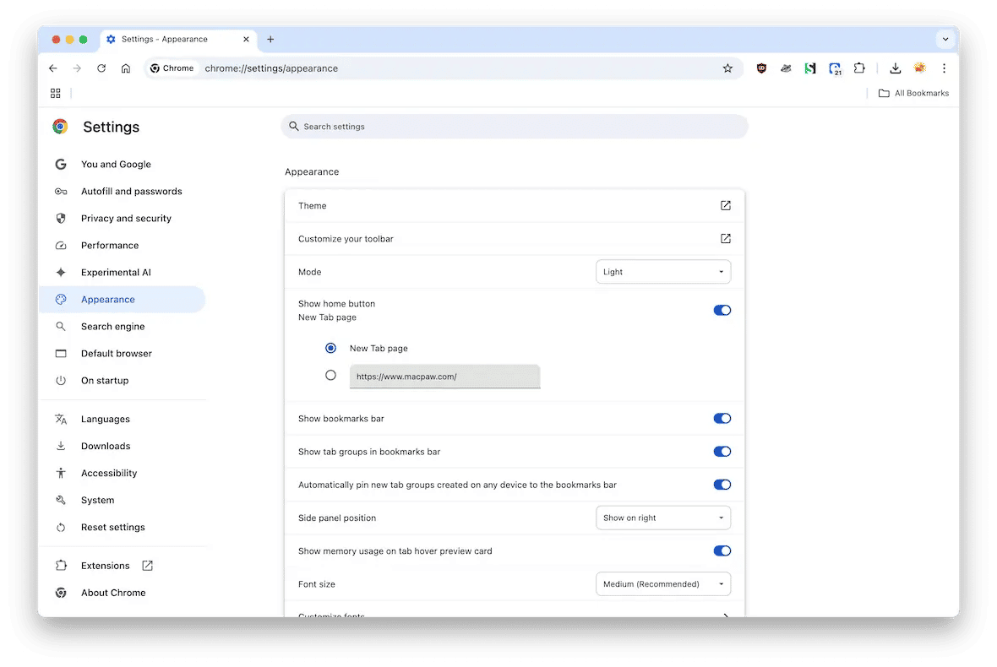Image resolution: width=997 pixels, height=667 pixels.
Task: Turn off memory usage on hover card
Action: pyautogui.click(x=722, y=551)
